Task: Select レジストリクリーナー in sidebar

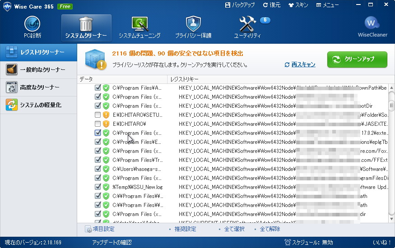Action: [38, 52]
